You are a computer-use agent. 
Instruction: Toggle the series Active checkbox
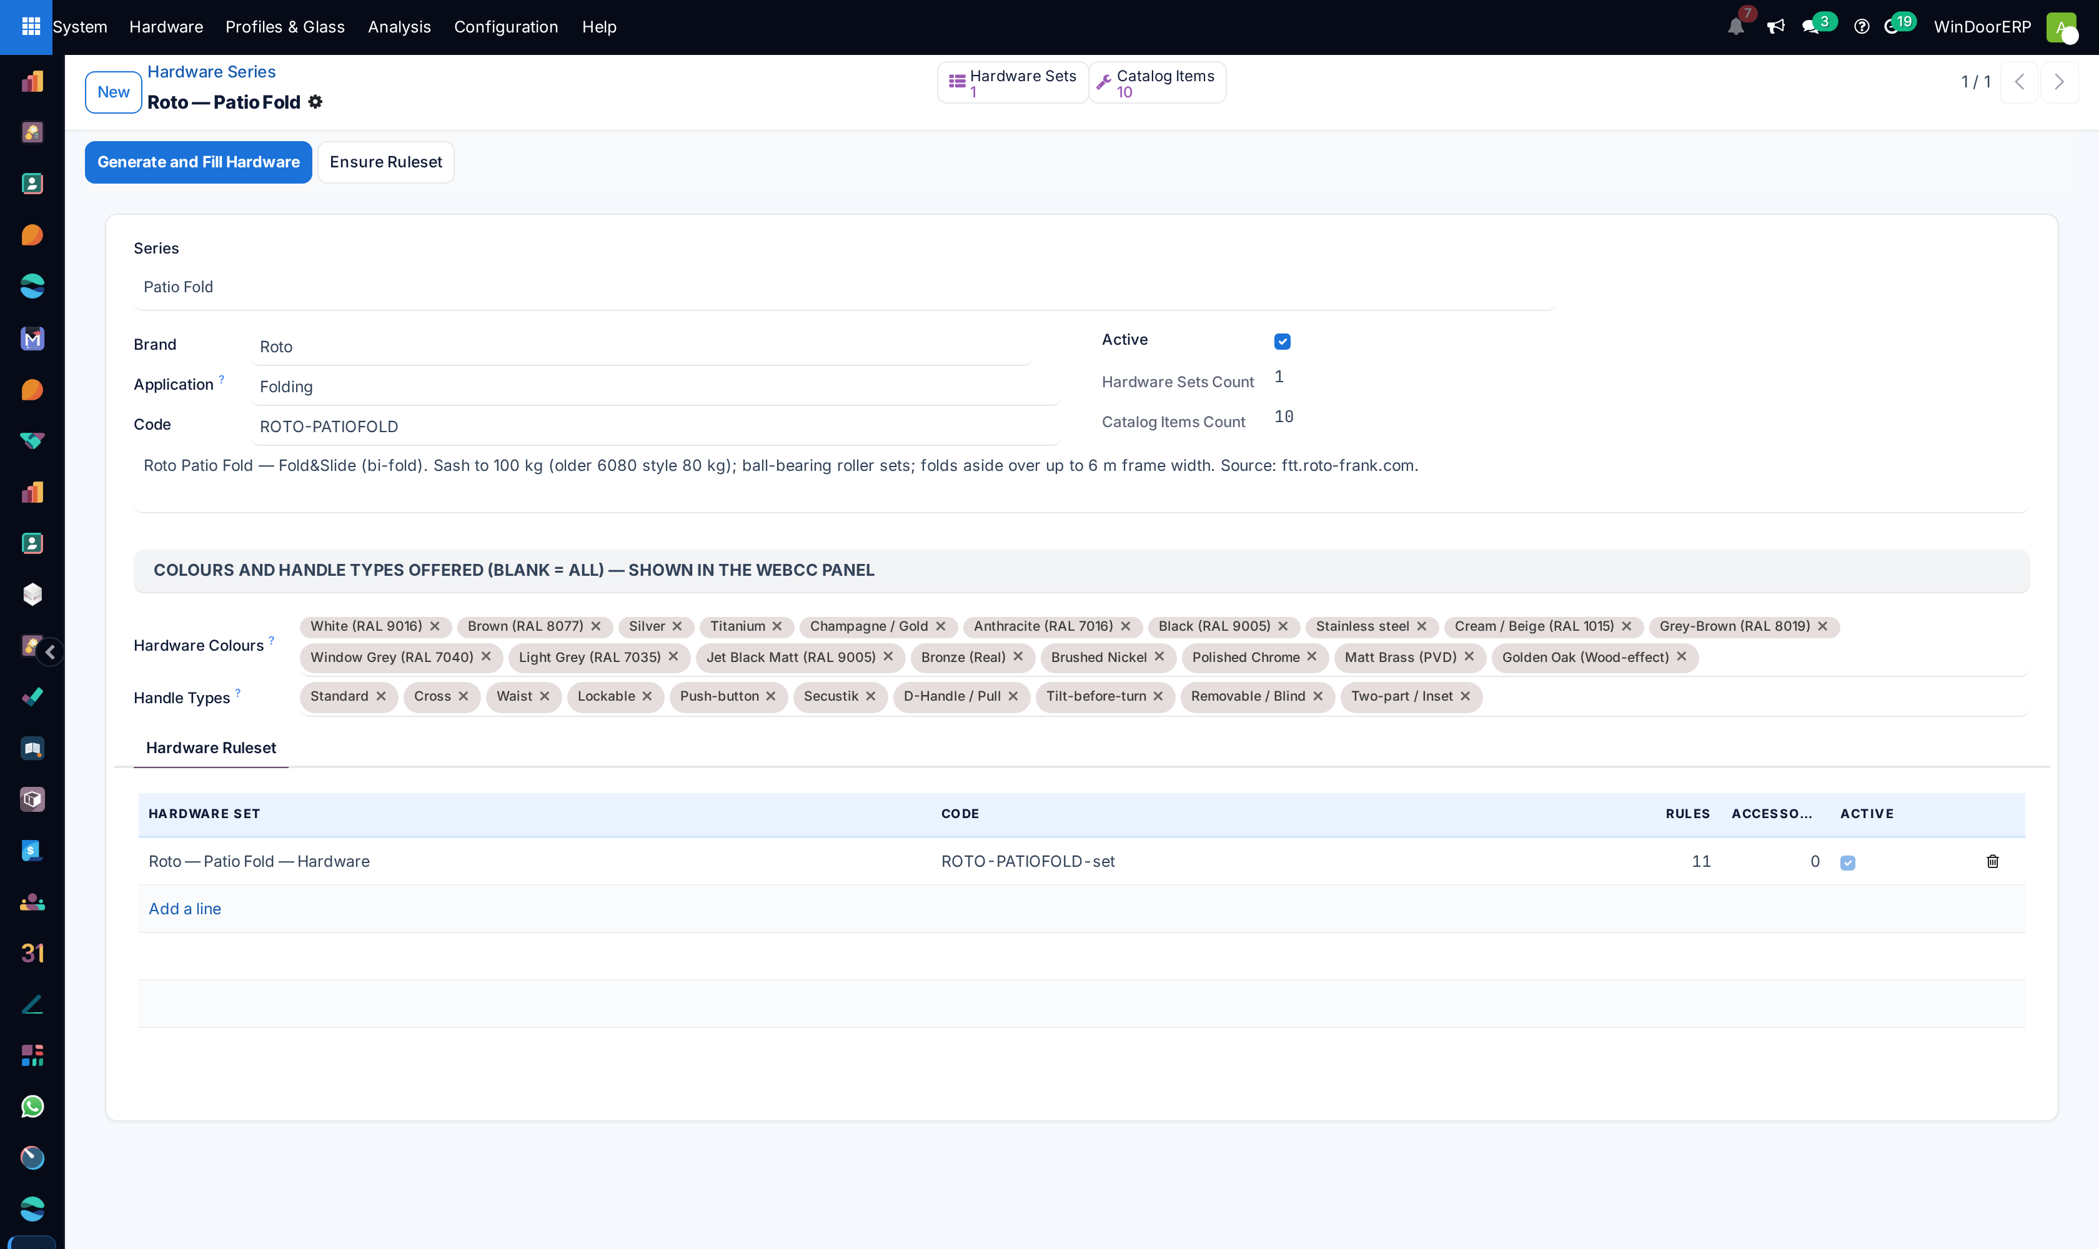[1283, 342]
